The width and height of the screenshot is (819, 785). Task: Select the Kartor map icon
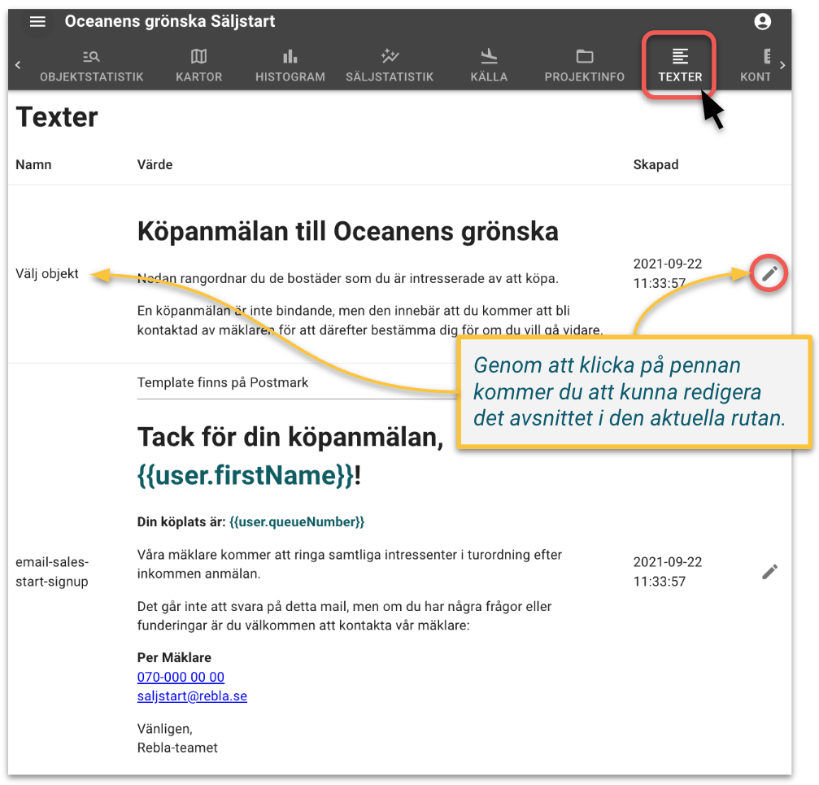click(x=198, y=65)
